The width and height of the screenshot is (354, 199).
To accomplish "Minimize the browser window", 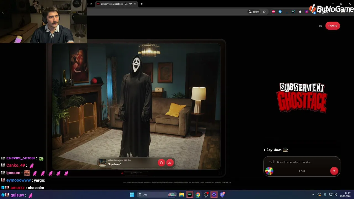I will [x=333, y=4].
